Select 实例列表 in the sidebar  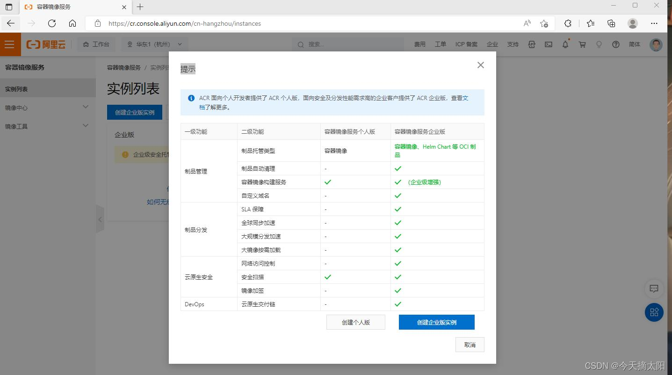[47, 89]
